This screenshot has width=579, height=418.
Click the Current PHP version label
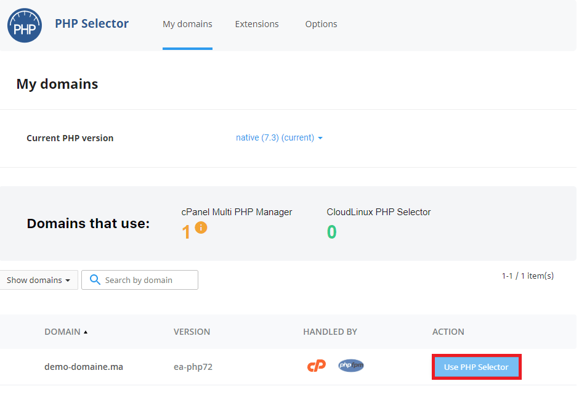coord(70,138)
